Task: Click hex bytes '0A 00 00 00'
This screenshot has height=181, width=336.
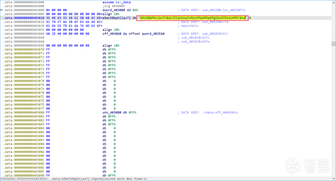Action: (56, 10)
